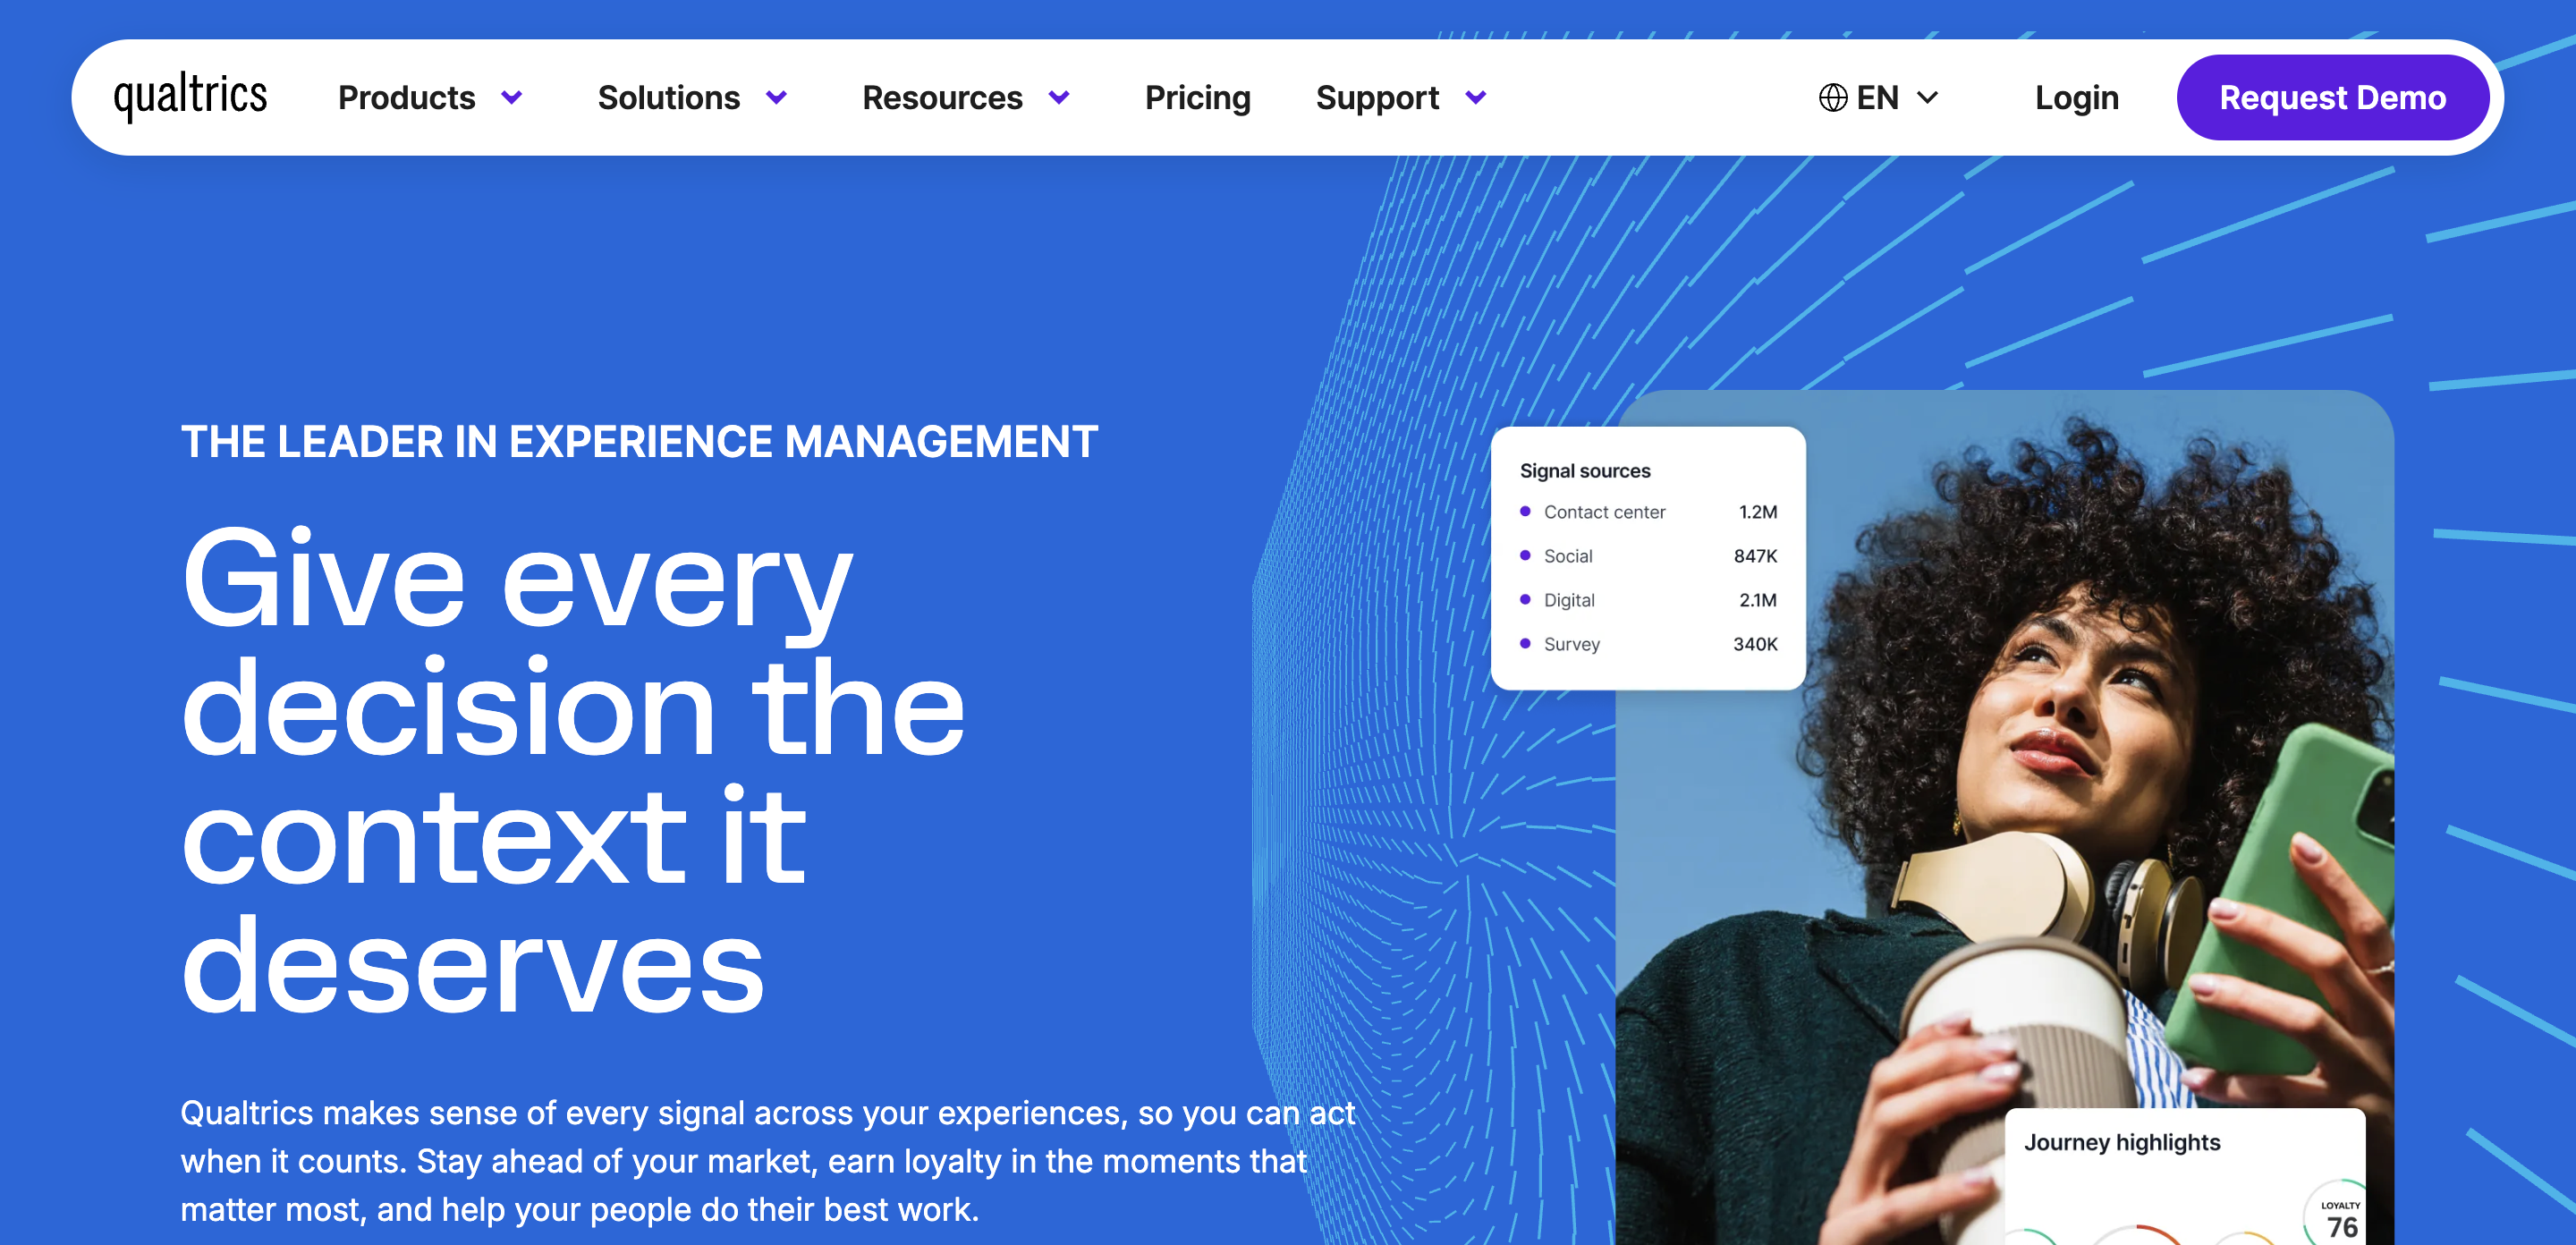Click the Request Demo button
This screenshot has width=2576, height=1245.
(2332, 98)
